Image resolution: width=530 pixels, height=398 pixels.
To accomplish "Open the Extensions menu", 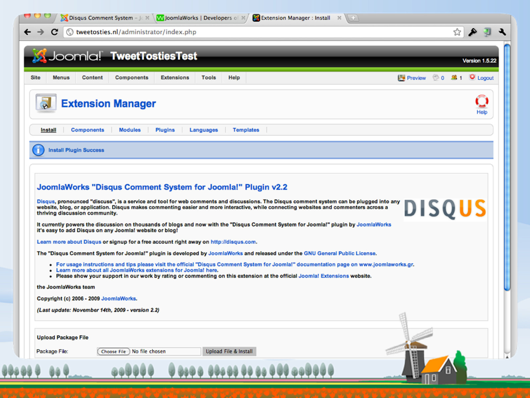I will [175, 78].
